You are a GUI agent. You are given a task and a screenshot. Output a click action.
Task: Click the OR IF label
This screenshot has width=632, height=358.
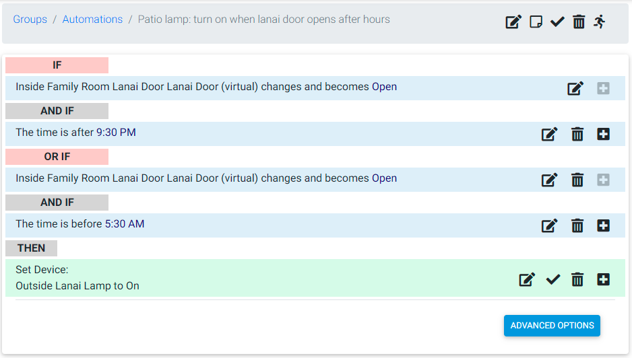[x=57, y=157]
